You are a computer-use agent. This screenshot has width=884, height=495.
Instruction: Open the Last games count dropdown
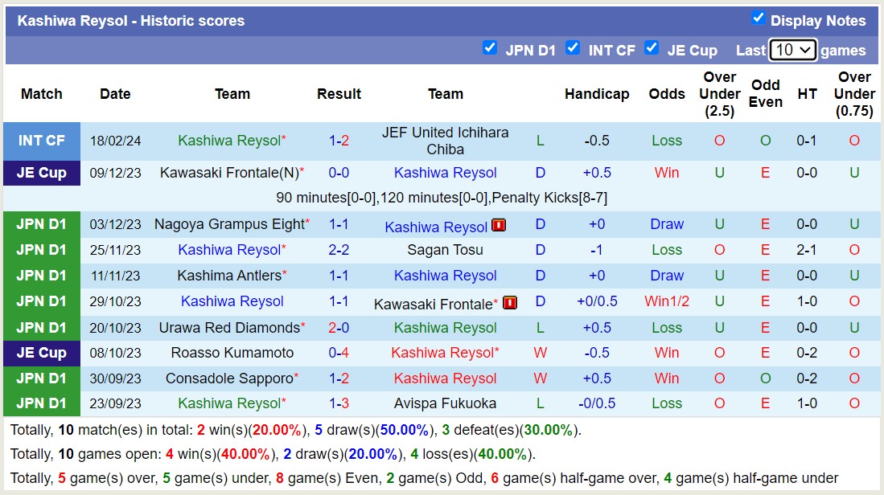coord(792,50)
